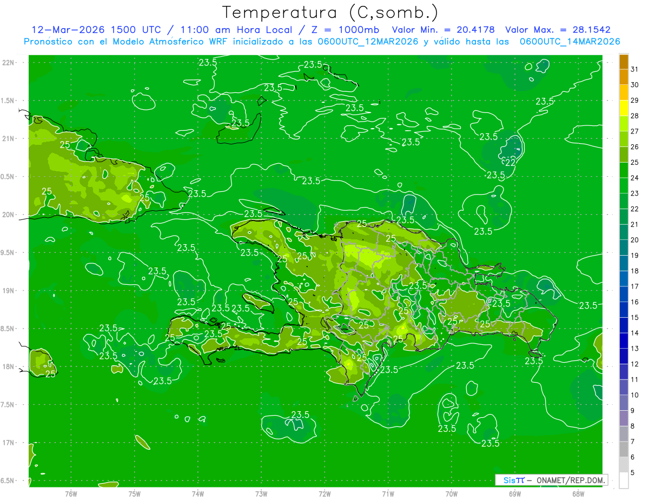Click the level text "Z = 1000mb"
649x501 pixels.
pyautogui.click(x=343, y=30)
